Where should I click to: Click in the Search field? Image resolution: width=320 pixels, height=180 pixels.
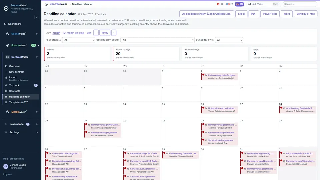[300, 4]
